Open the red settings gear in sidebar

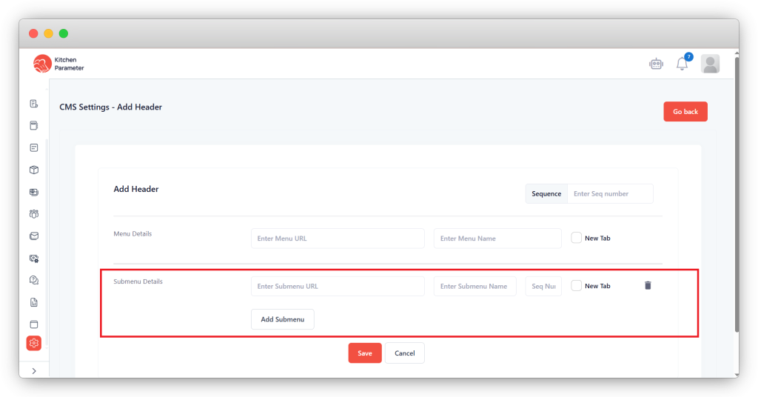(33, 343)
